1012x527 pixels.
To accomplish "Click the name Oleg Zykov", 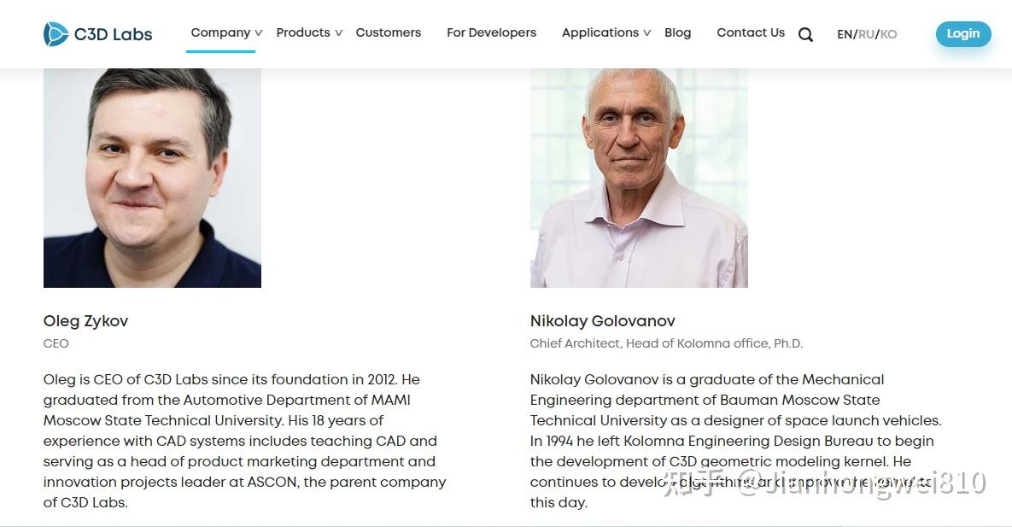I will [x=85, y=321].
